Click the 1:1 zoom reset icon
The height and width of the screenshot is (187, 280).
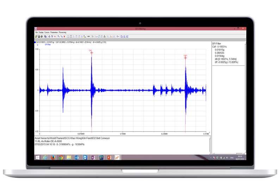89,36
